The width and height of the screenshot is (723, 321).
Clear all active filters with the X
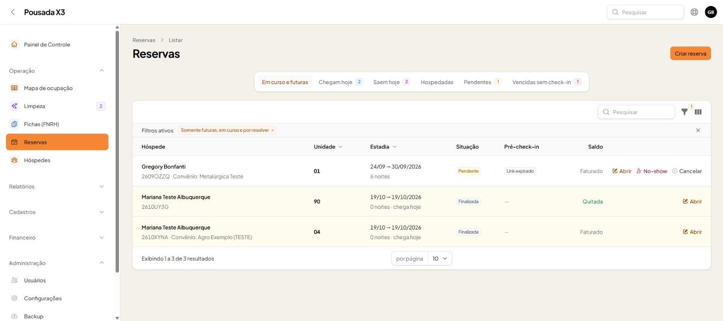tap(698, 130)
